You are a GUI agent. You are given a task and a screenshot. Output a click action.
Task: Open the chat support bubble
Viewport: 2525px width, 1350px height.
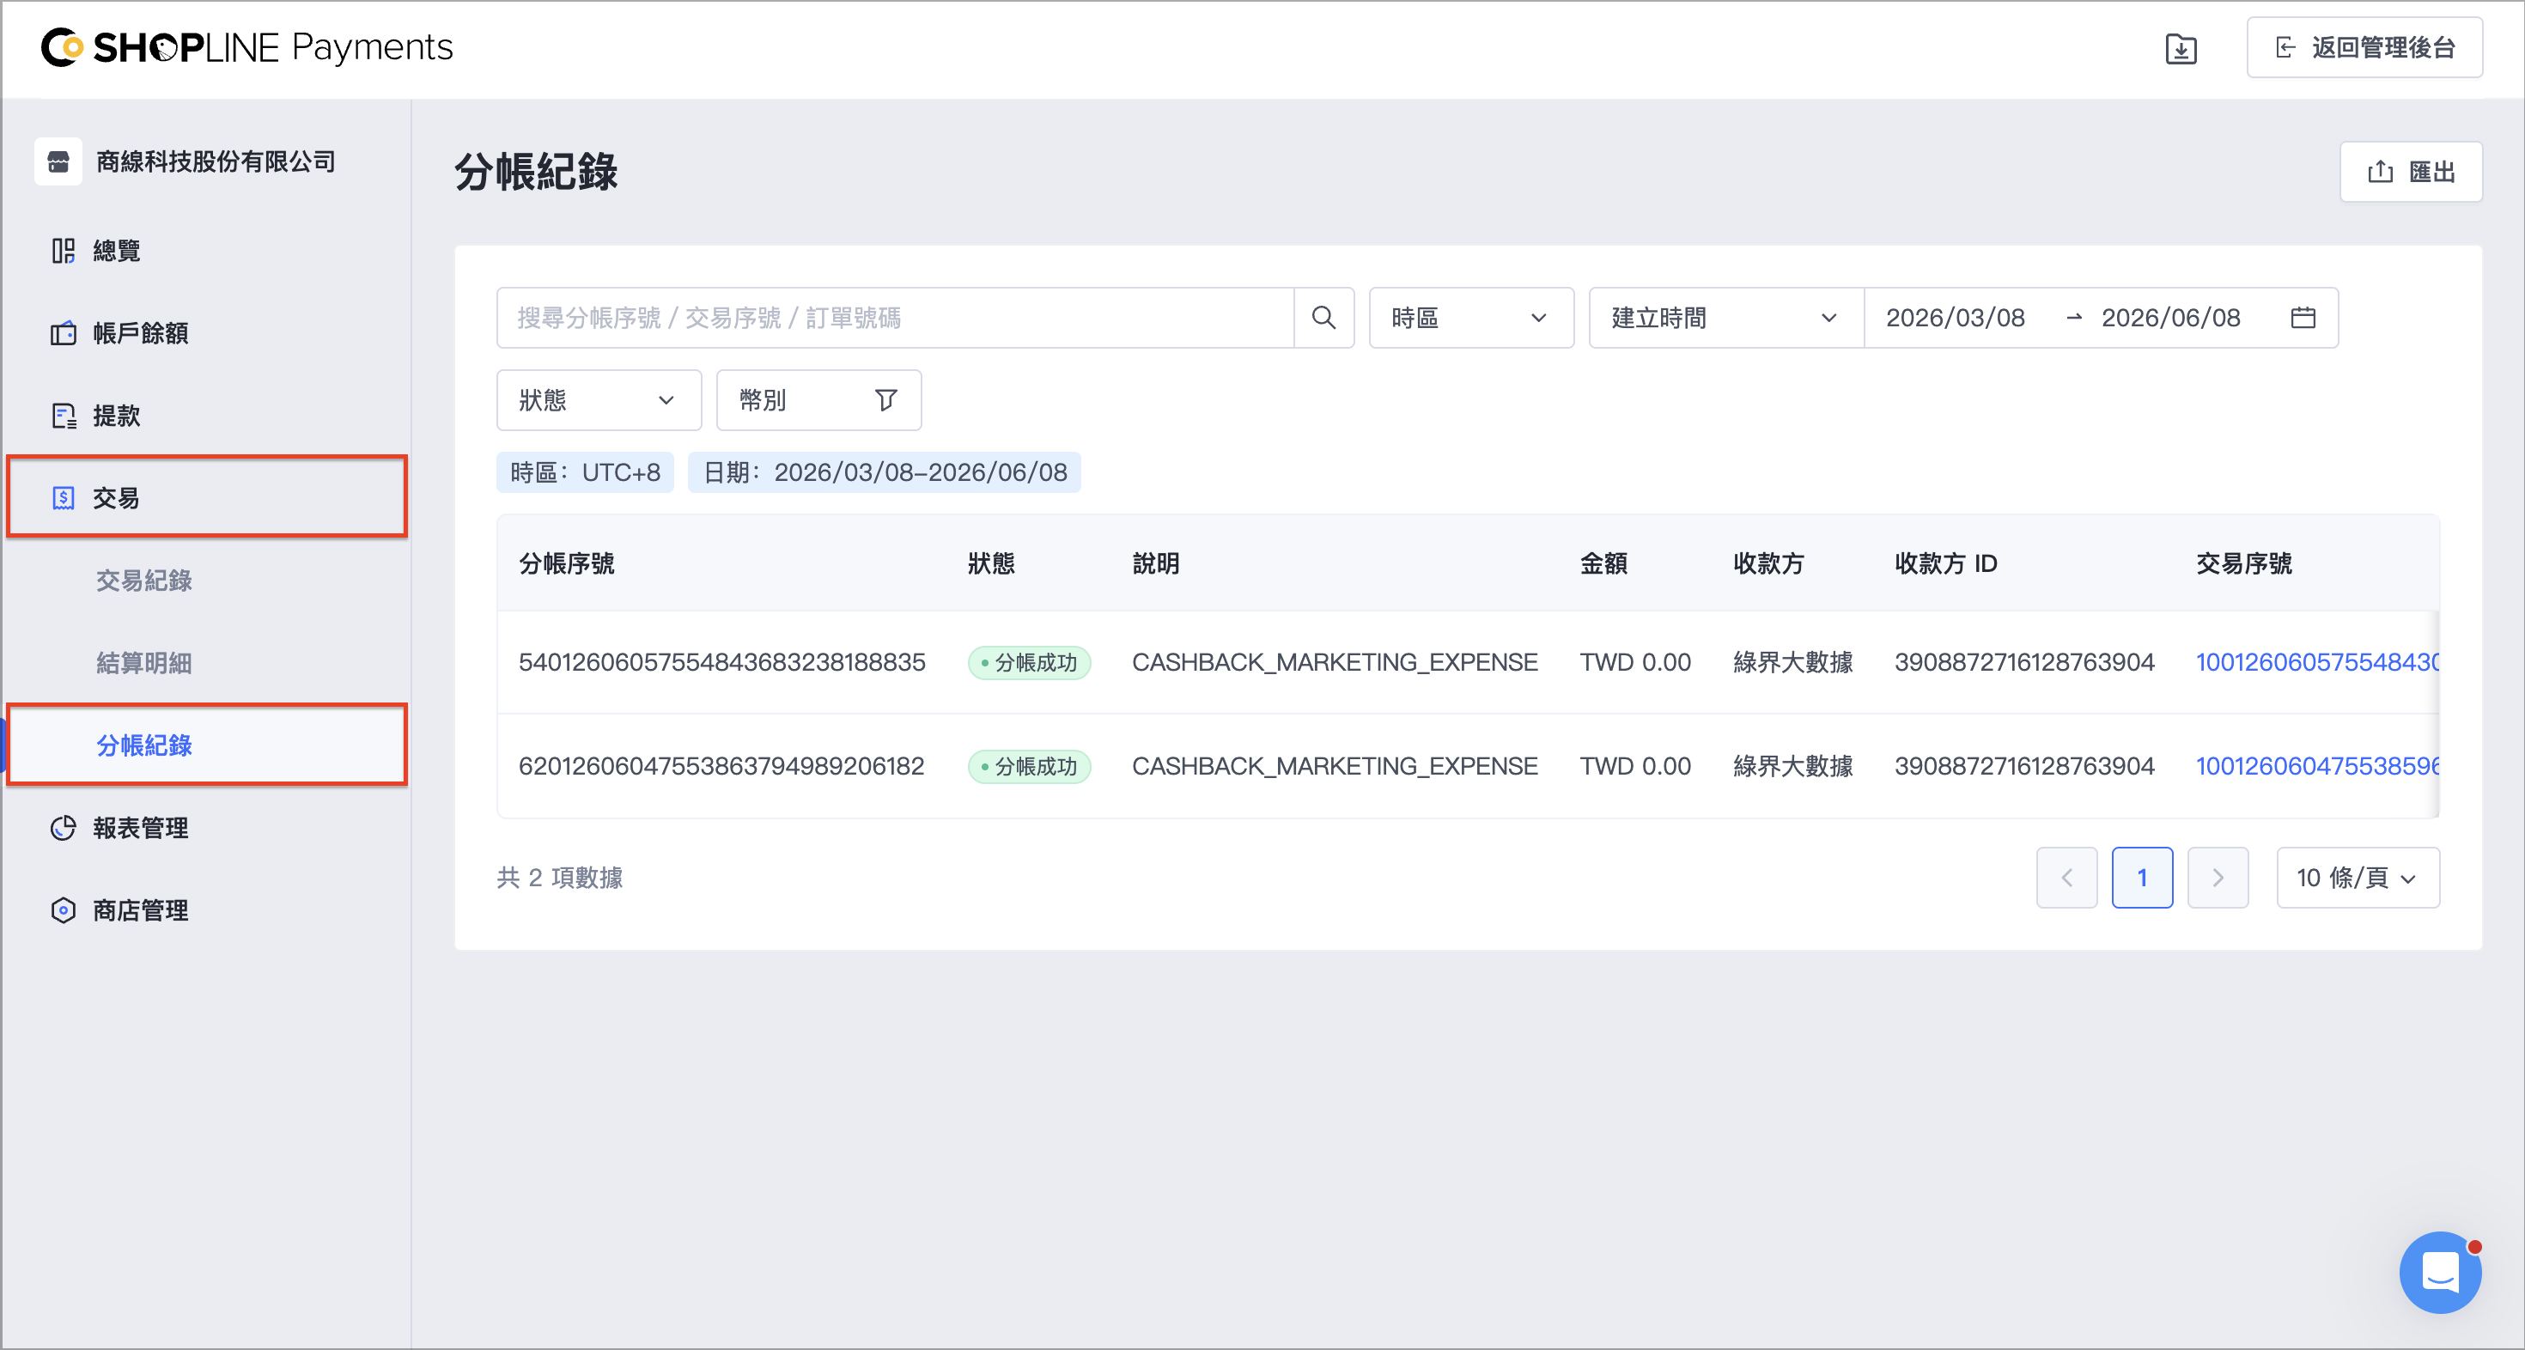coord(2440,1273)
